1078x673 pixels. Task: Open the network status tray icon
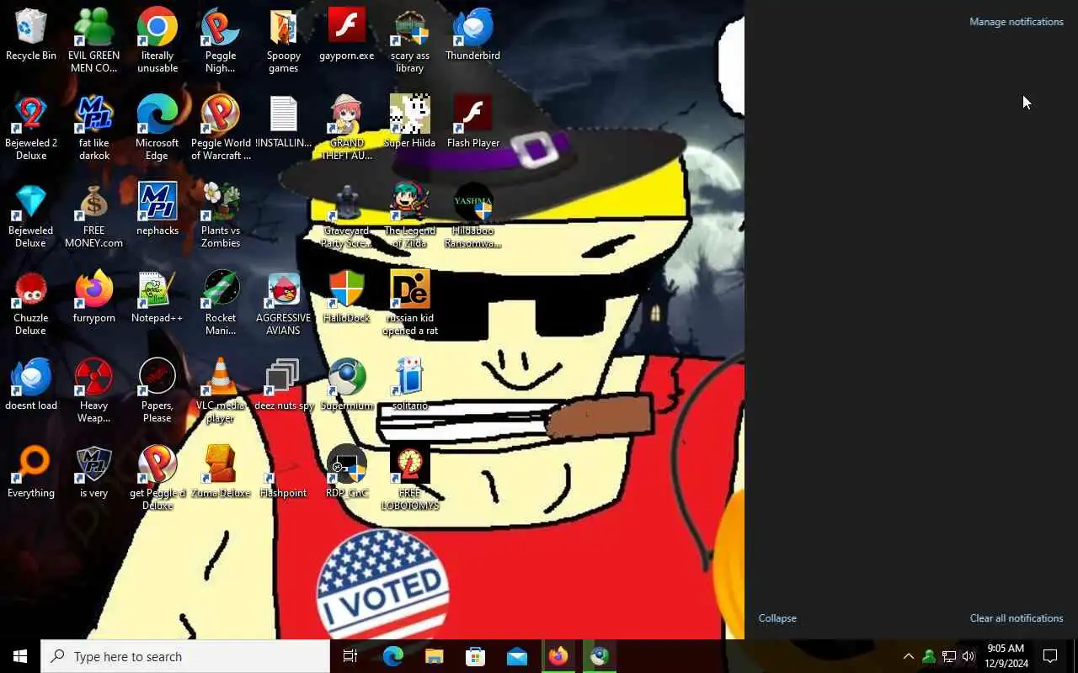(948, 656)
